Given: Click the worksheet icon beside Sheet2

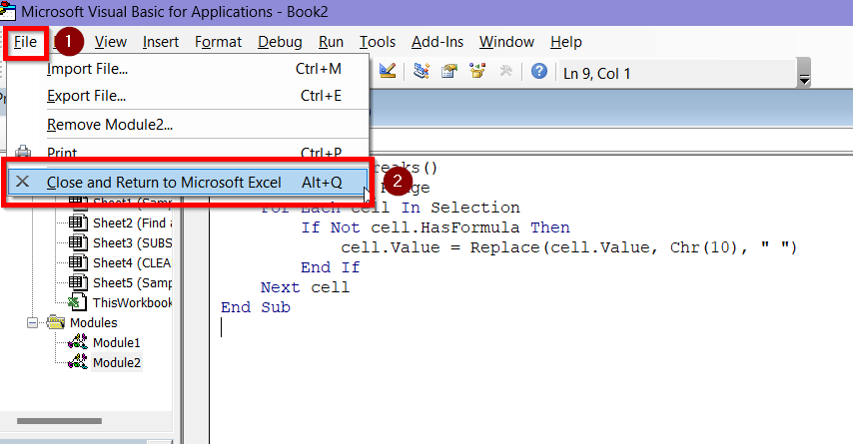Looking at the screenshot, I should point(78,222).
